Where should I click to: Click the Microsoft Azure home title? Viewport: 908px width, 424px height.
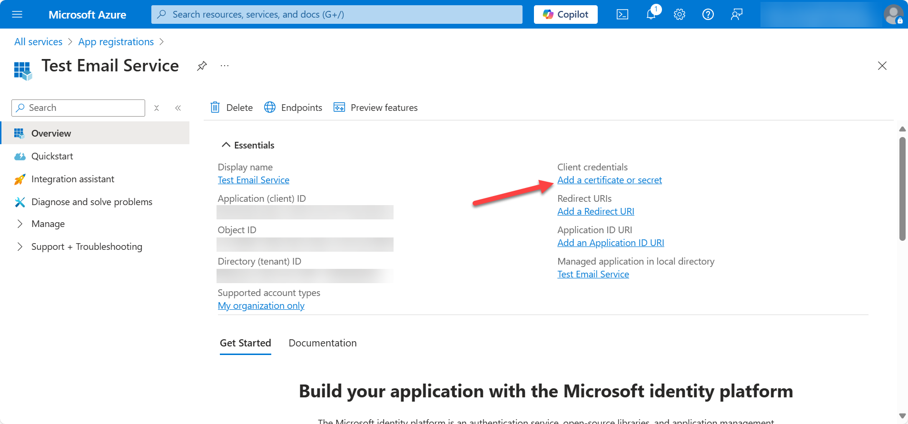tap(88, 15)
